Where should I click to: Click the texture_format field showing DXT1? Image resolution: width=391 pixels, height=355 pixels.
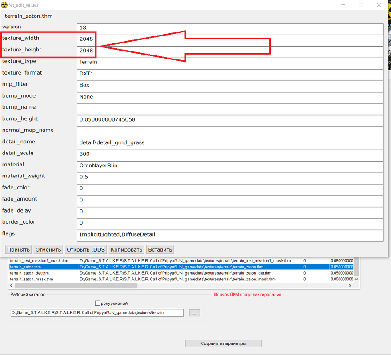point(230,75)
